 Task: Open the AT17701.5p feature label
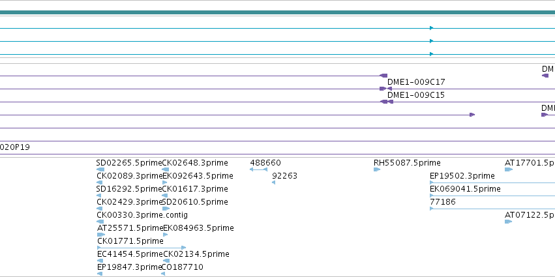click(x=530, y=163)
